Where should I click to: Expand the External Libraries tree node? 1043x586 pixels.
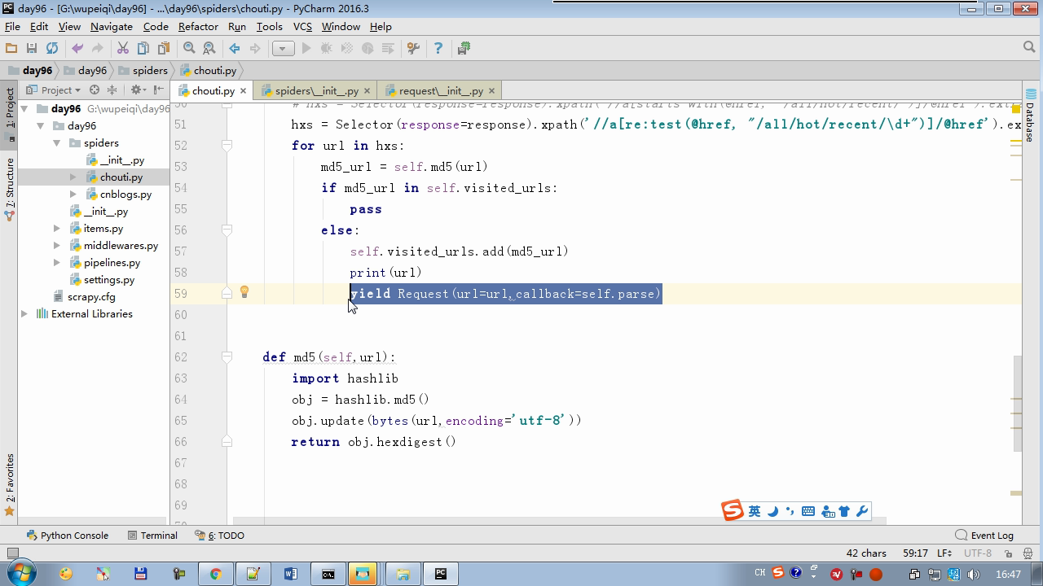coord(24,314)
